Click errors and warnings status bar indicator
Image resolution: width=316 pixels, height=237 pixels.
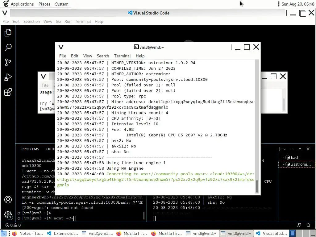pos(13,225)
